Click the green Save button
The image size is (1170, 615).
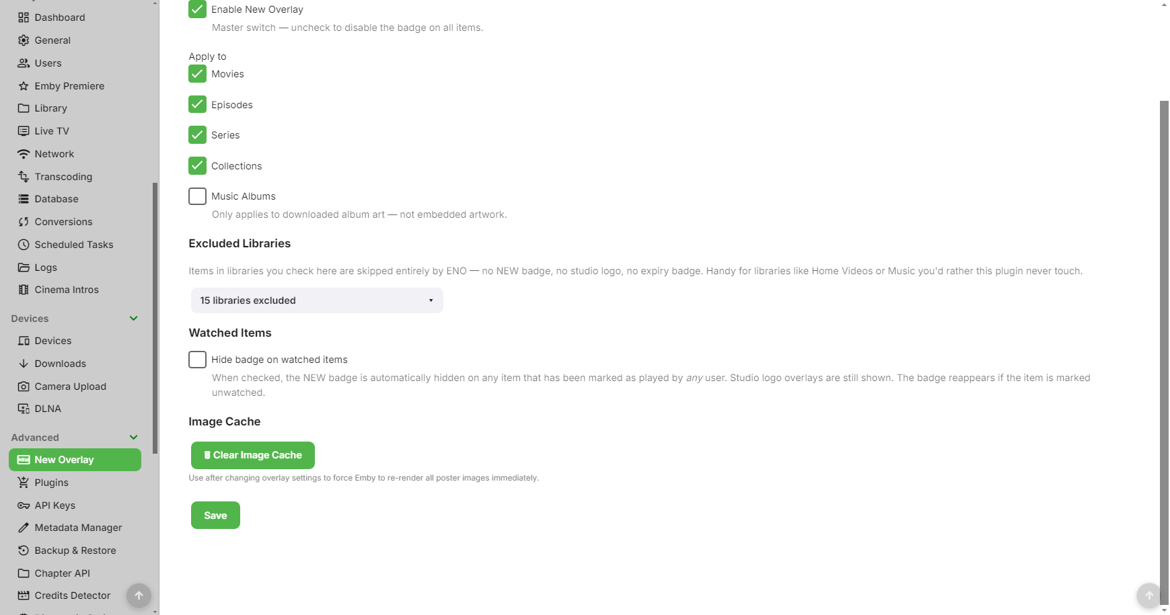pyautogui.click(x=215, y=516)
